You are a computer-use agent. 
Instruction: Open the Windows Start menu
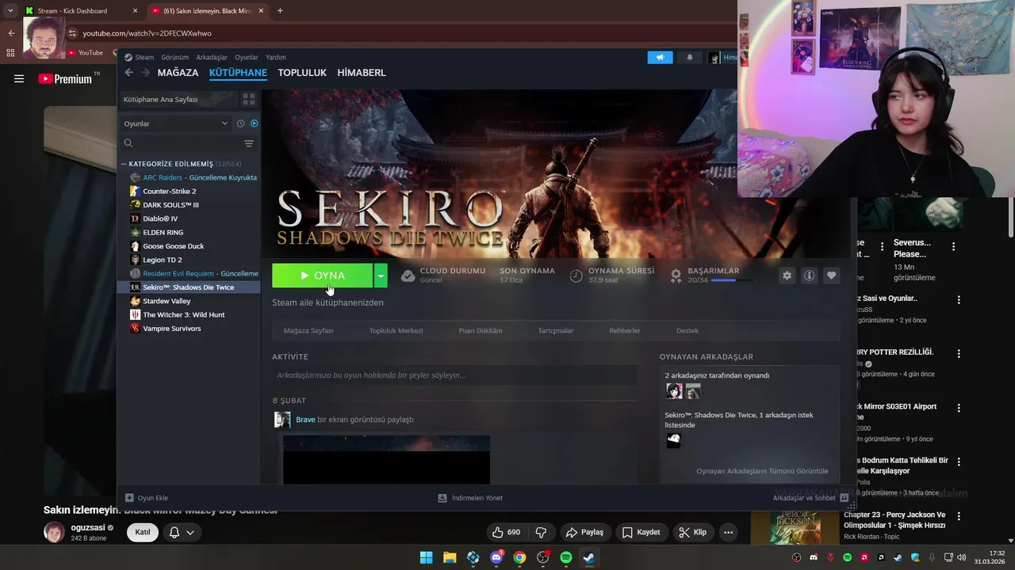coord(427,557)
